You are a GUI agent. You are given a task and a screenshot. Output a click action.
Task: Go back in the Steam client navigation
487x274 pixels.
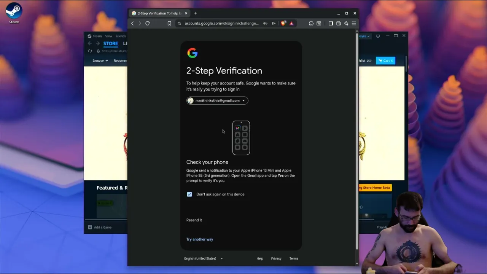(90, 43)
